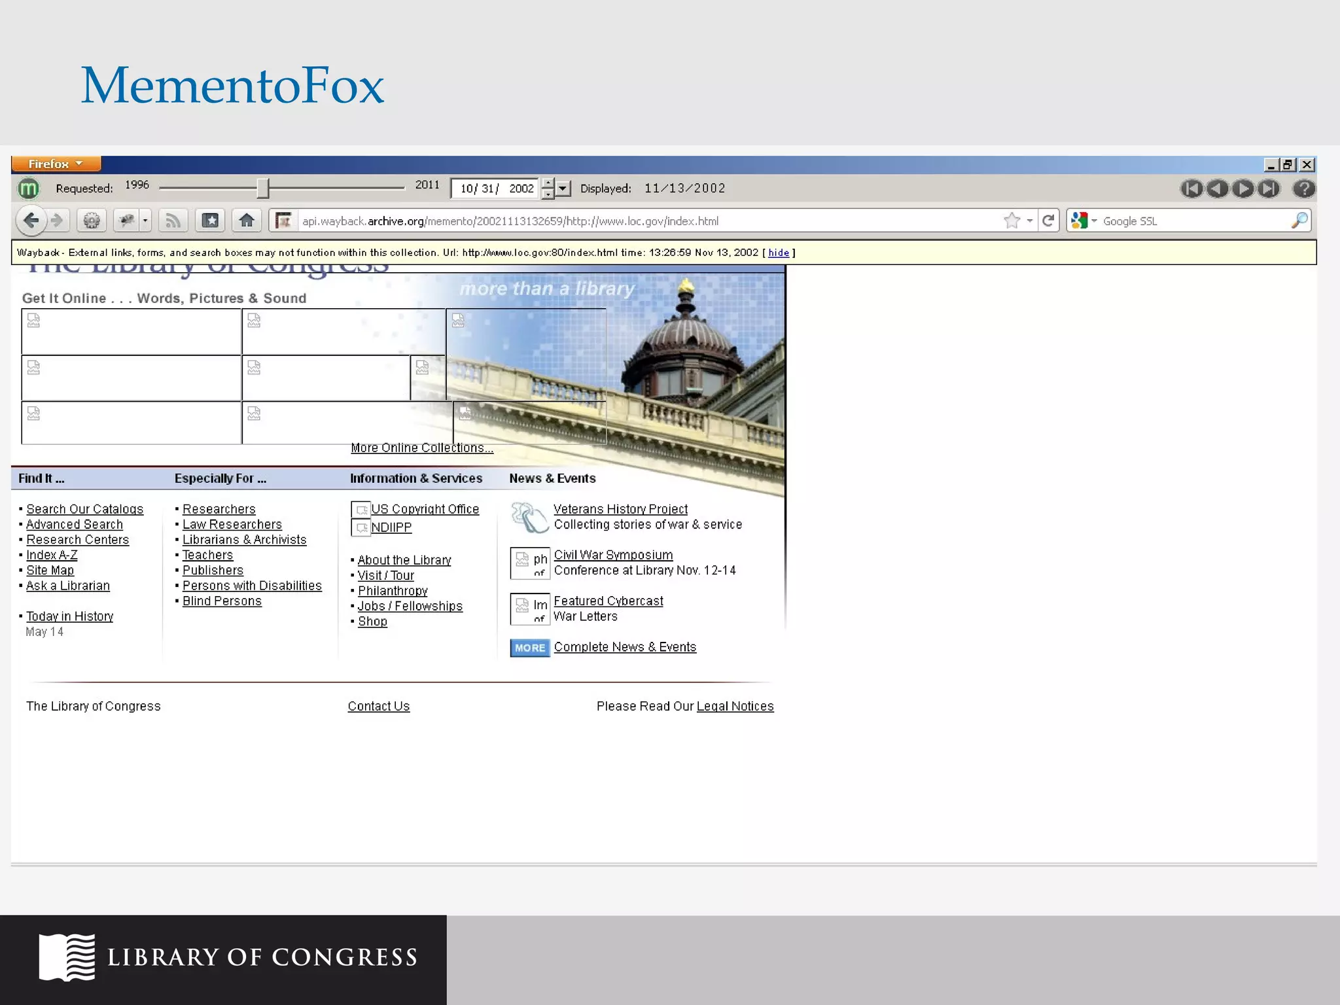Image resolution: width=1340 pixels, height=1005 pixels.
Task: Open the bookmarks star-box toolbar icon
Action: click(x=210, y=220)
